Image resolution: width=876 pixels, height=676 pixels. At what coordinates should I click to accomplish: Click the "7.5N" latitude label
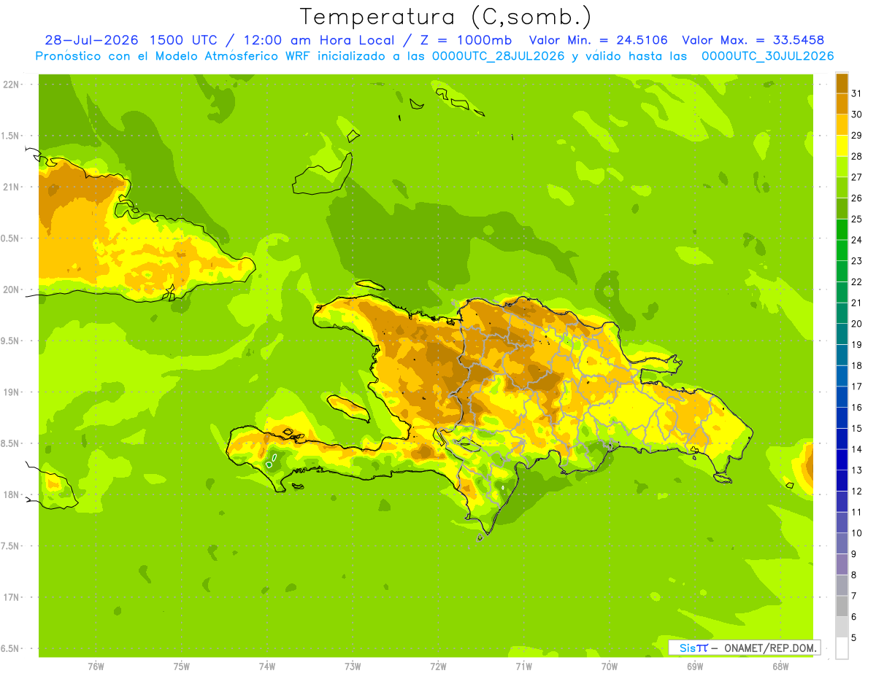10,545
